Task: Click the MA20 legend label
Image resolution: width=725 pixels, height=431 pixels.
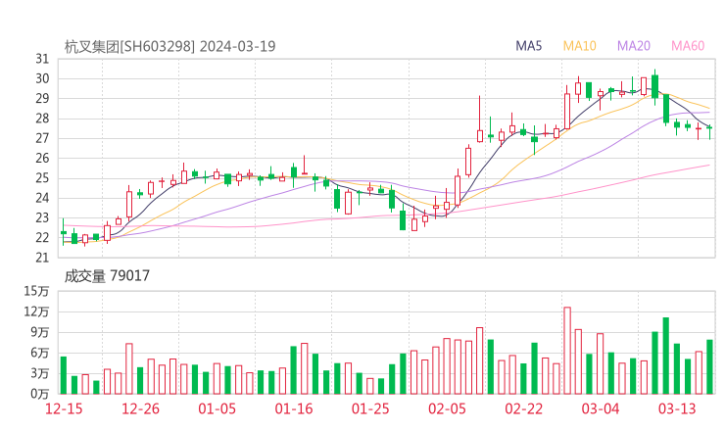Action: tap(634, 46)
